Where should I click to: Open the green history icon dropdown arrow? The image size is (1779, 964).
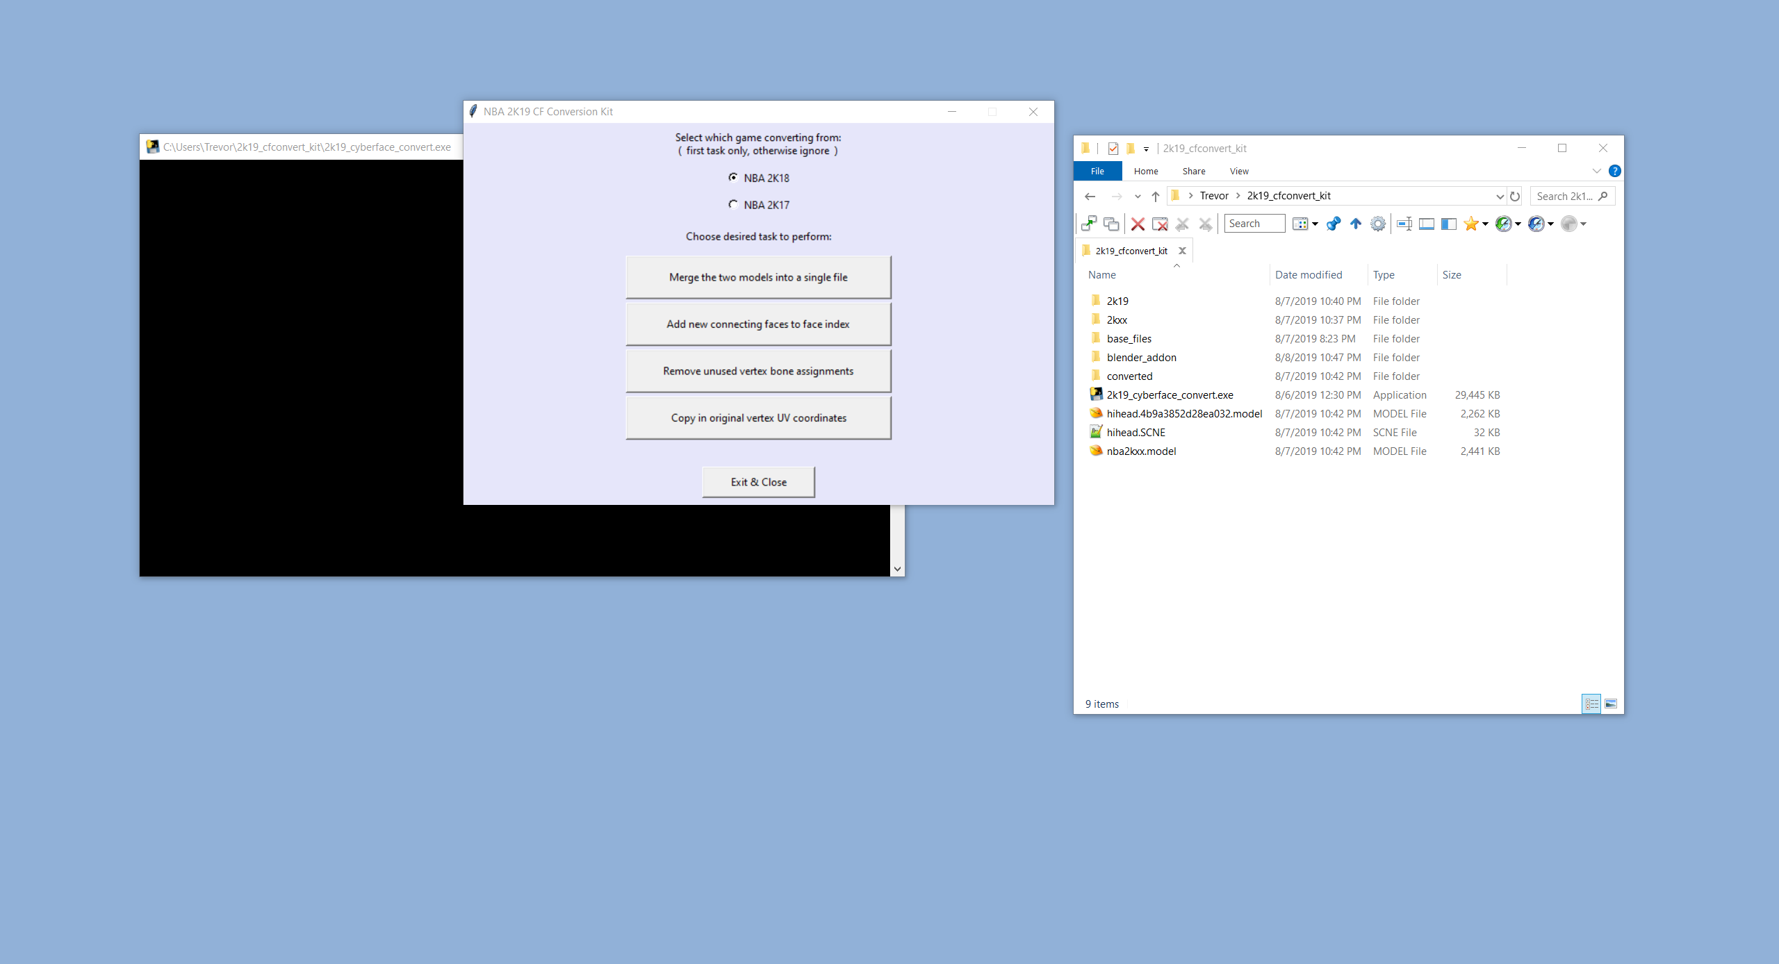[x=1518, y=224]
